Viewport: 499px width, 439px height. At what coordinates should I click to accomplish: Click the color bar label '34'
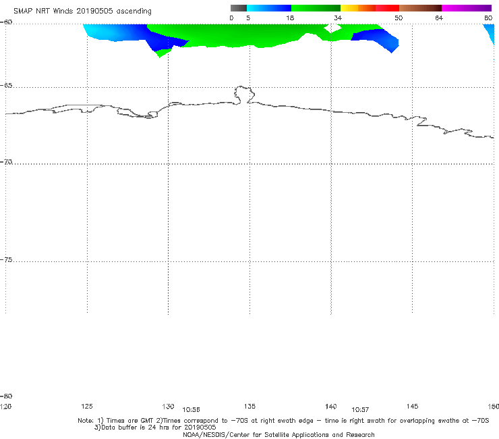click(x=338, y=18)
